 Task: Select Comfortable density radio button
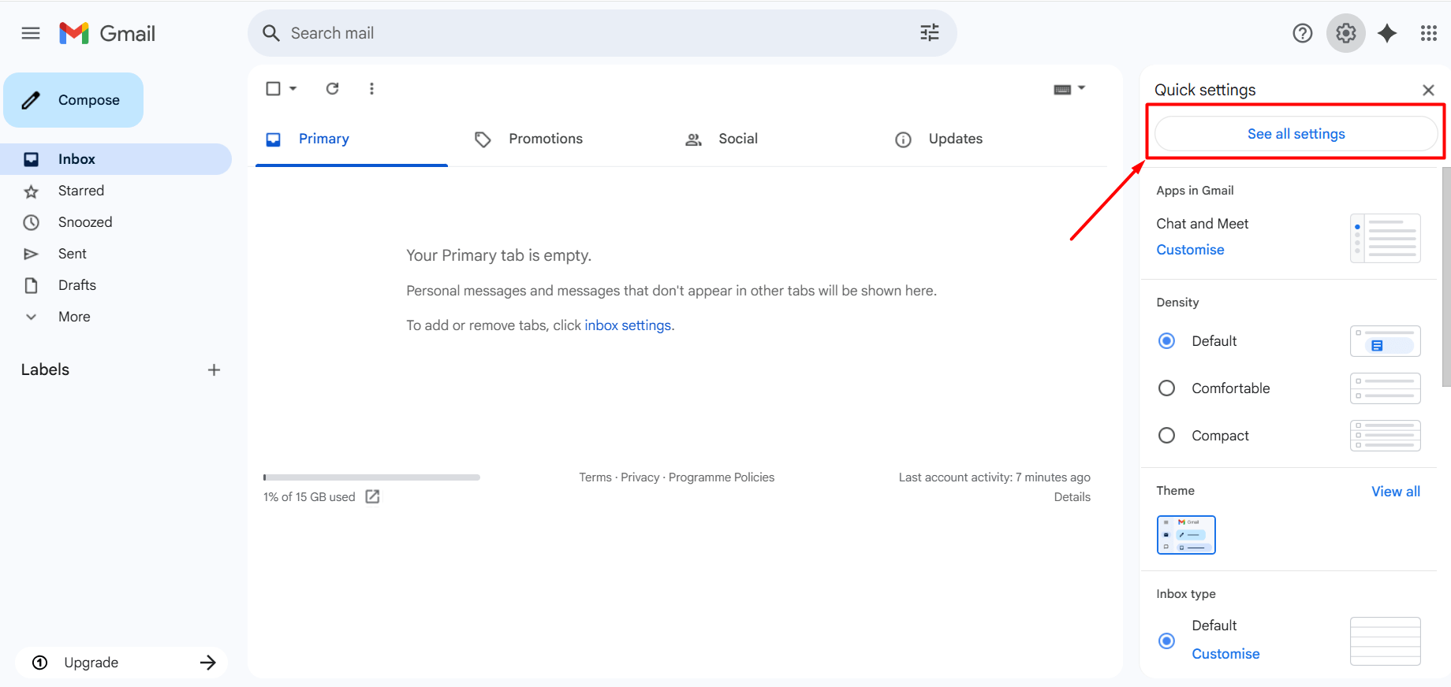[1166, 388]
